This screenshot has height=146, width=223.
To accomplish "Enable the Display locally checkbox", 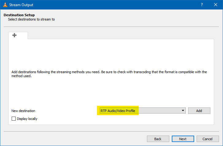I will coord(13,119).
